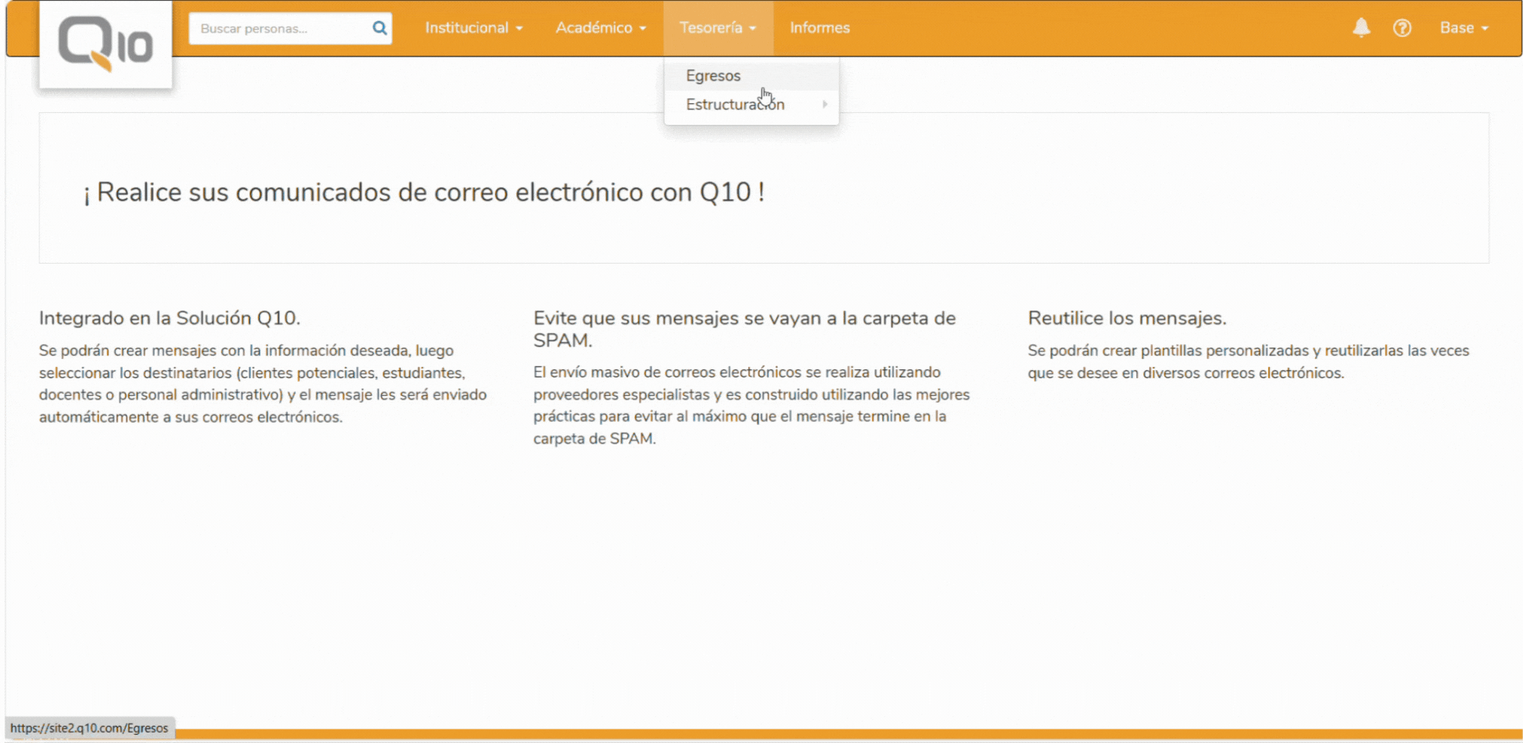Image resolution: width=1523 pixels, height=743 pixels.
Task: Click Estructuración in the dropdown
Action: tap(735, 105)
